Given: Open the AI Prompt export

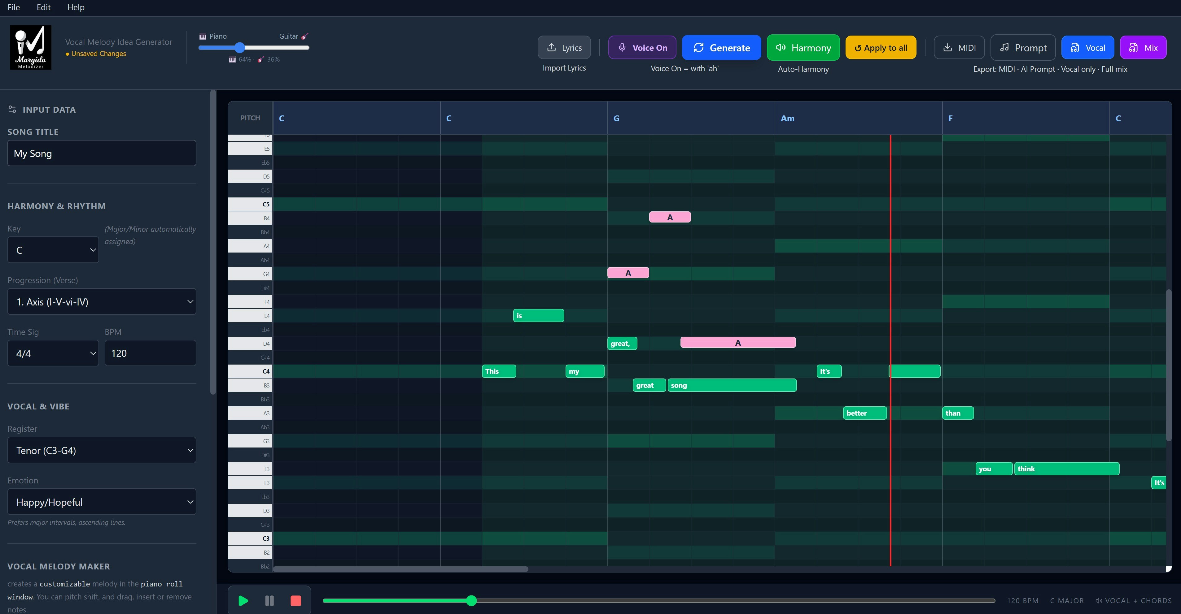Looking at the screenshot, I should [x=1023, y=48].
